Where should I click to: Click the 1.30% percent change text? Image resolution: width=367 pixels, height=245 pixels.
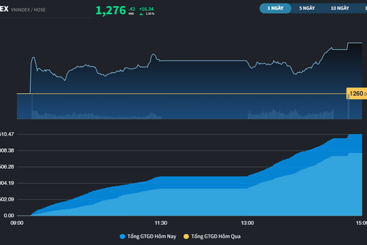tap(150, 14)
